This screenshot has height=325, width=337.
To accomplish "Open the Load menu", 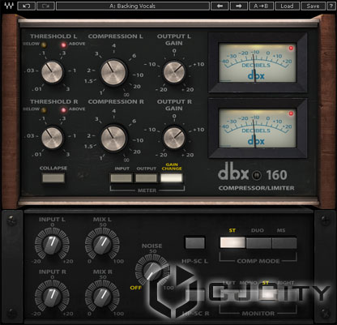I will 287,6.
